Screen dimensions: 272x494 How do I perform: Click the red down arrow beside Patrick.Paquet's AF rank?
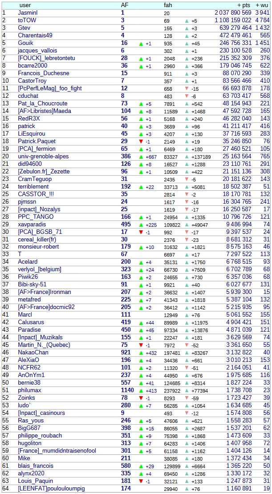coord(141,141)
